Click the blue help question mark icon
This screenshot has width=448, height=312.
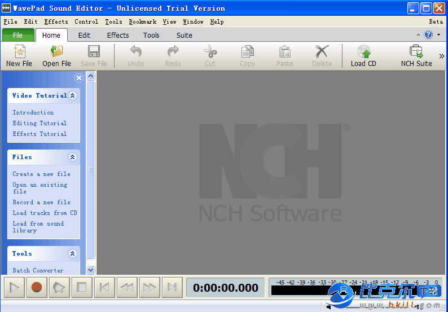pyautogui.click(x=428, y=35)
